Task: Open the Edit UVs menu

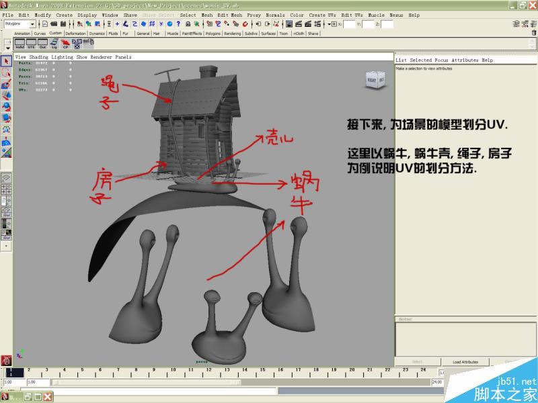Action: coord(352,15)
